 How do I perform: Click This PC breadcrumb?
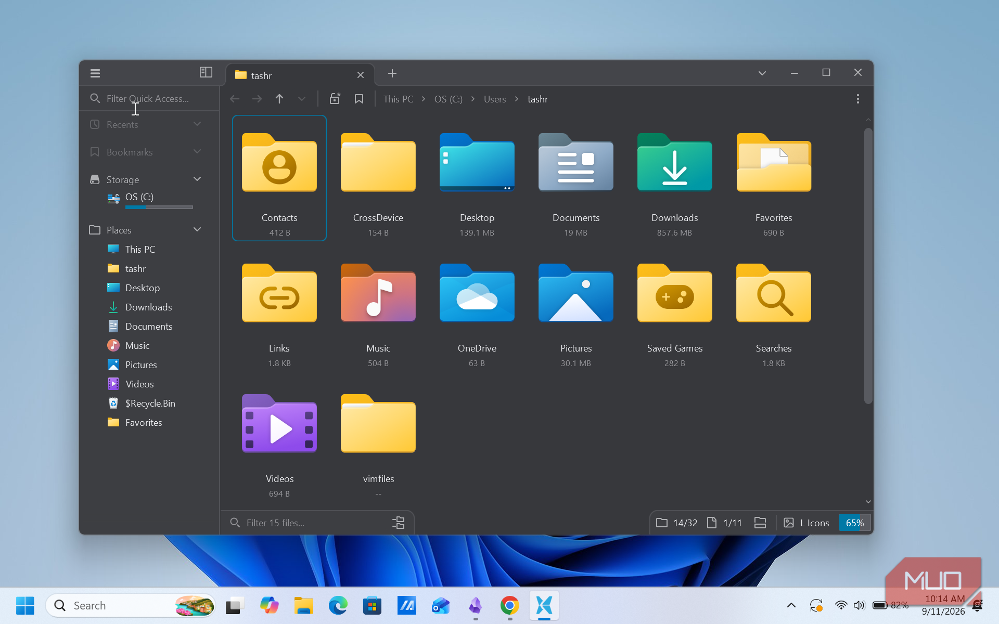coord(399,99)
